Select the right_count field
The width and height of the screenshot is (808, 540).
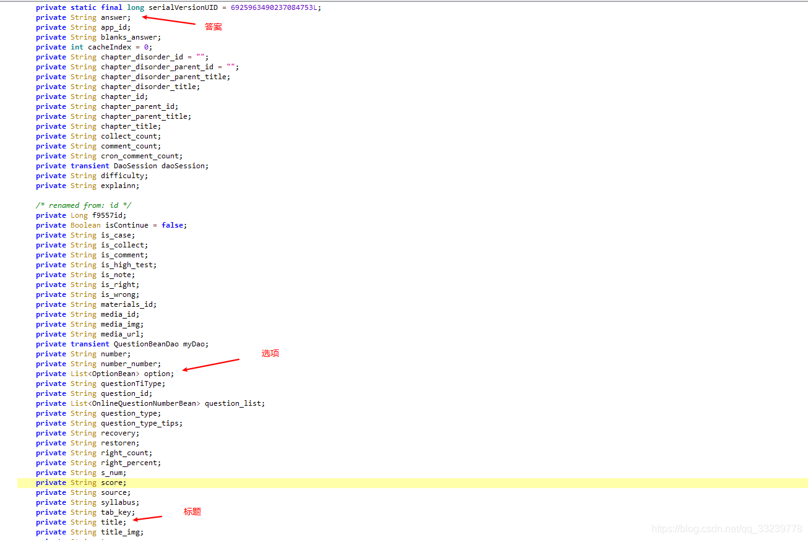pyautogui.click(x=94, y=453)
